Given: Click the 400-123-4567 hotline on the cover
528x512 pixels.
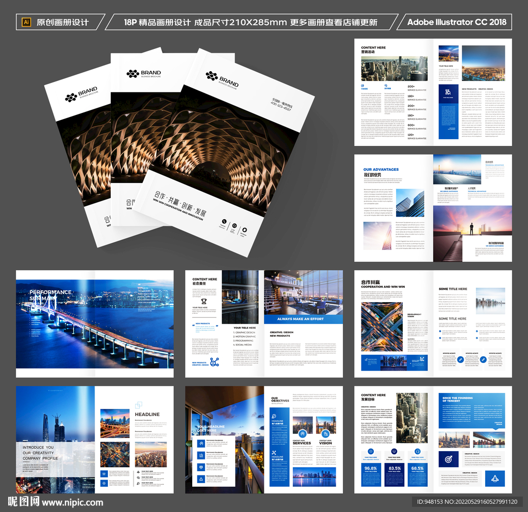Looking at the screenshot, I should [281, 106].
